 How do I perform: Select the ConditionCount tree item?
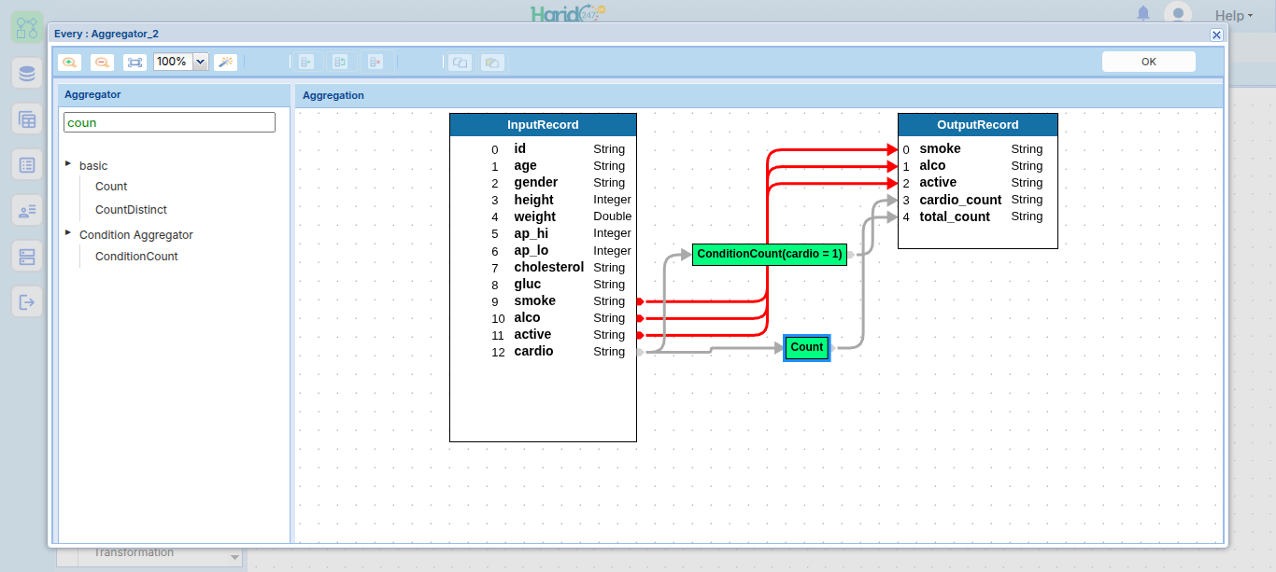136,257
